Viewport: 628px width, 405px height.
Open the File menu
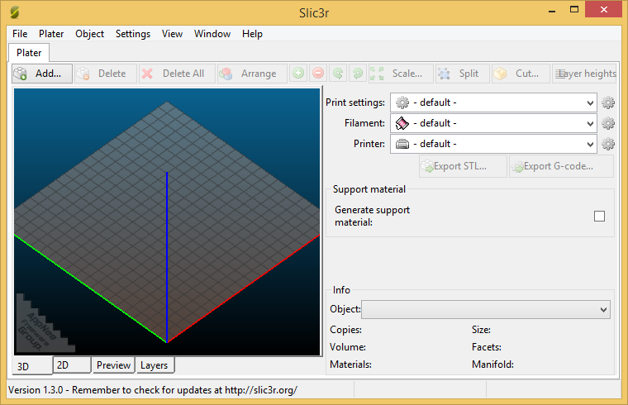click(x=20, y=34)
